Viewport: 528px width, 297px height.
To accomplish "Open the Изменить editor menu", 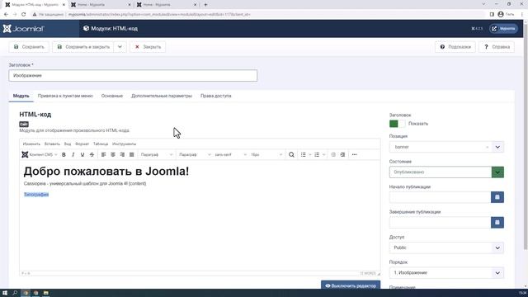I will [x=31, y=144].
